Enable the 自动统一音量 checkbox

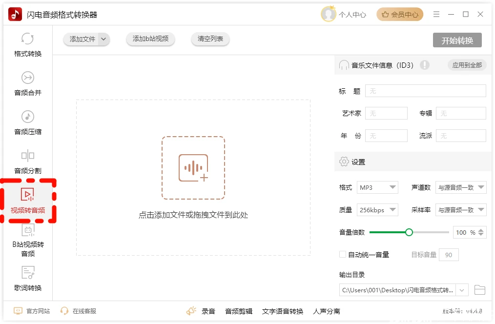click(343, 254)
